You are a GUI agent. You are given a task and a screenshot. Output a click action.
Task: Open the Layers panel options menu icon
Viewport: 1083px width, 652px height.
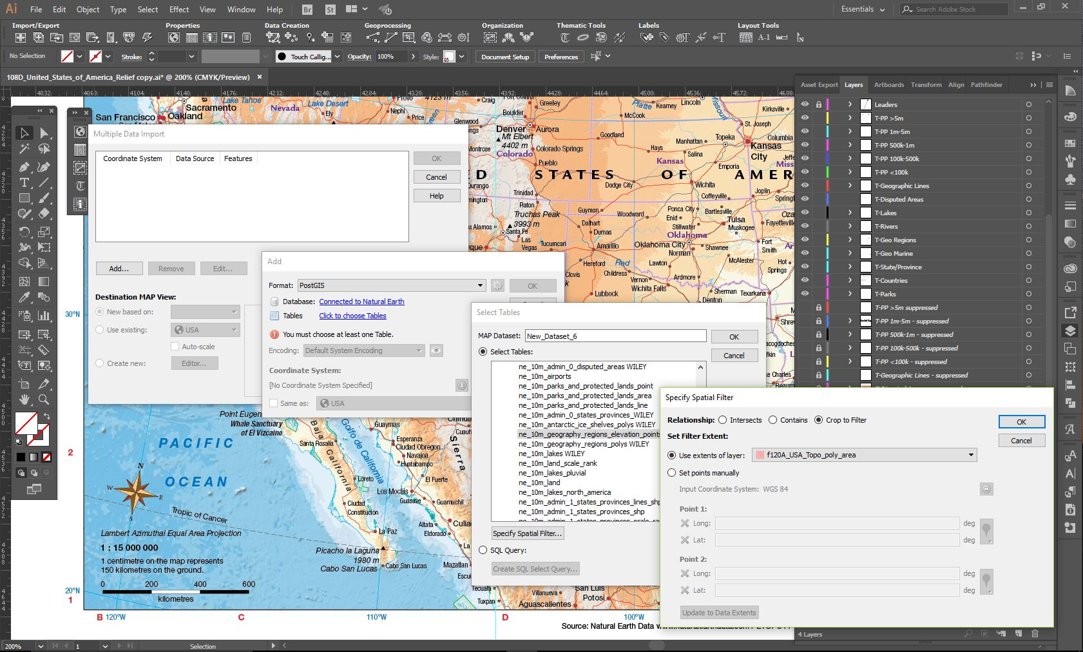click(x=1049, y=84)
